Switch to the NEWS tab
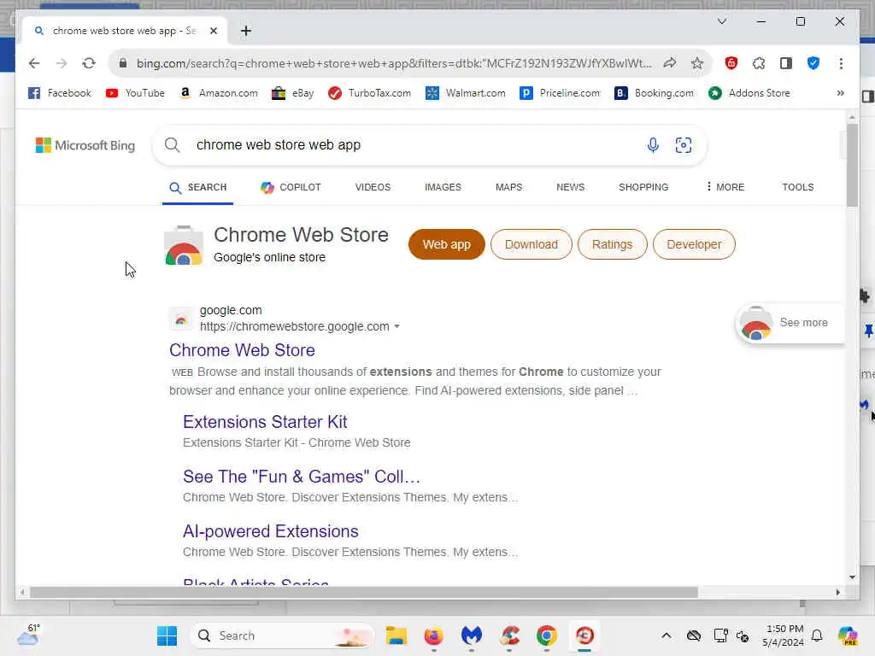Screen dimensions: 875x656 point(570,187)
